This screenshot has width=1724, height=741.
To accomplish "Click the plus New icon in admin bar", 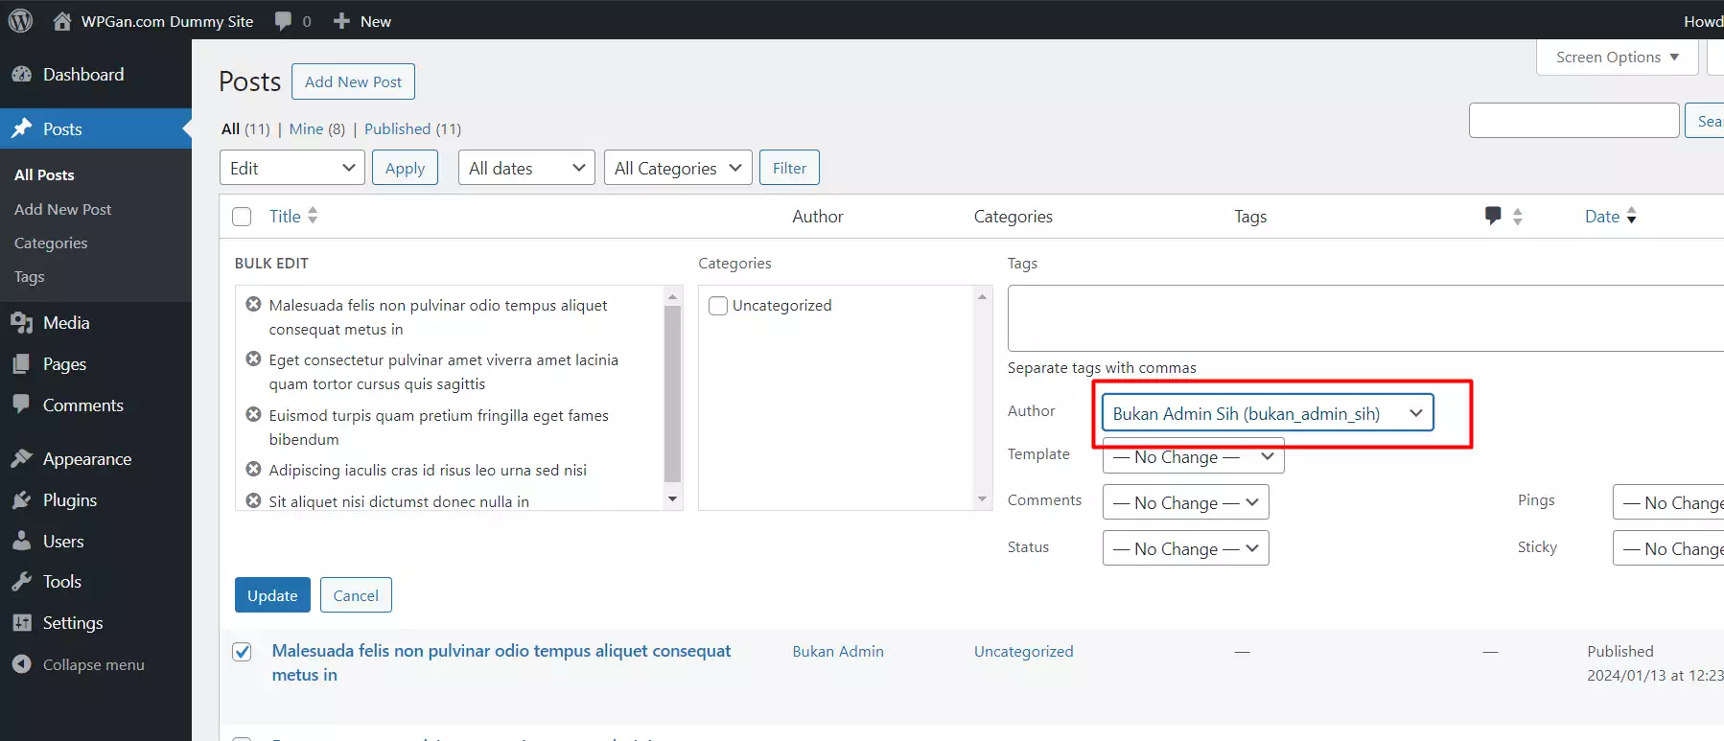I will (x=341, y=20).
